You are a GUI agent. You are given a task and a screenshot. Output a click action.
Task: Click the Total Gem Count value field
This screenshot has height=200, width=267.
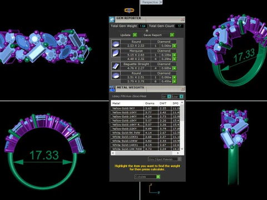pyautogui.click(x=180, y=26)
